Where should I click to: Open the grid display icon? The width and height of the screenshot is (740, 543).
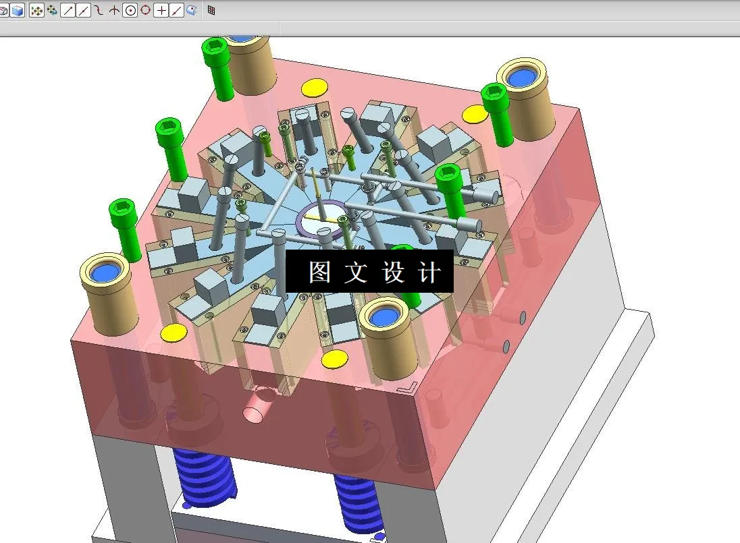point(210,10)
